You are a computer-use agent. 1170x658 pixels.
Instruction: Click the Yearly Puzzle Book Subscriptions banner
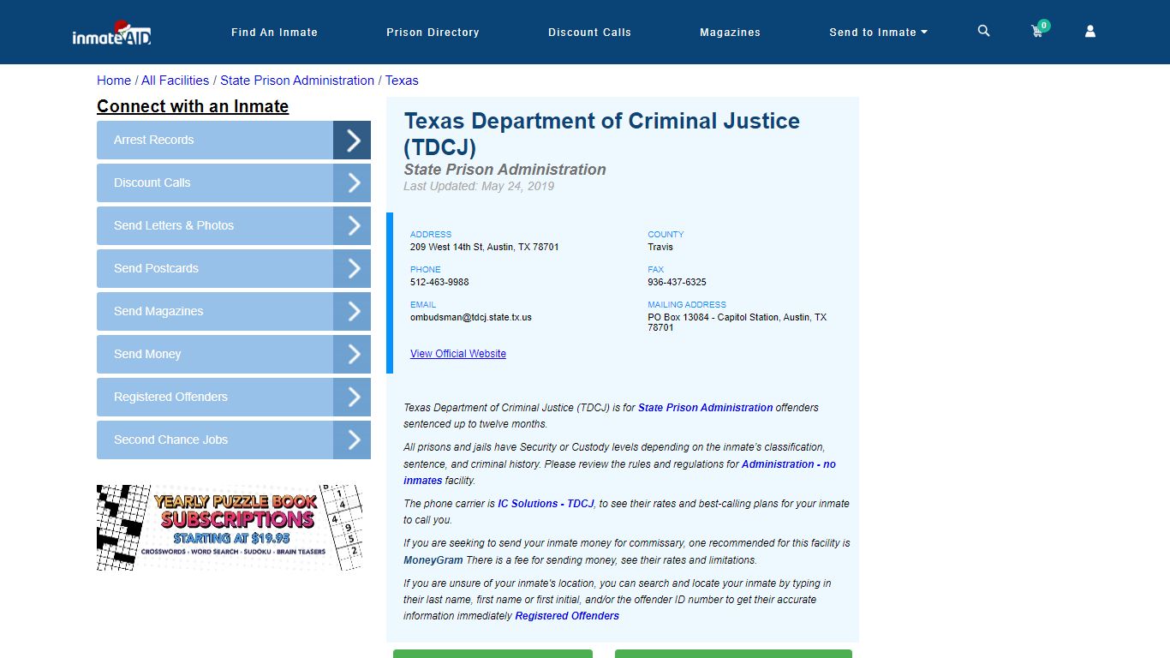coord(230,528)
